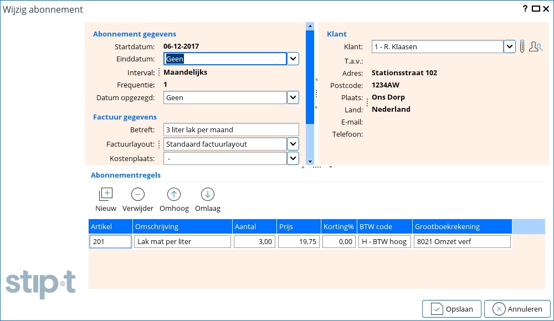
Task: Save the subscription with Opslaan
Action: pos(452,309)
